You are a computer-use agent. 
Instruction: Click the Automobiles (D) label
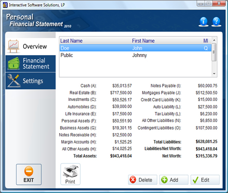82,107
